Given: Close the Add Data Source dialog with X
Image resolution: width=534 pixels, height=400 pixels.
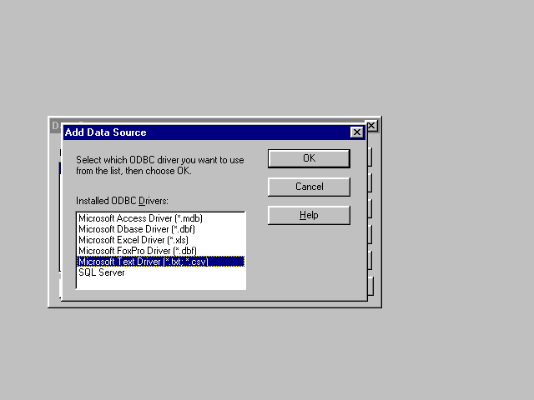Looking at the screenshot, I should [x=357, y=132].
